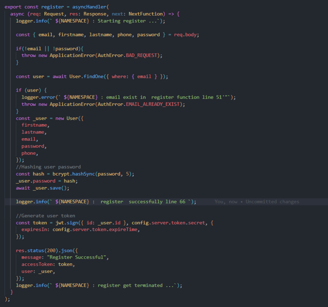Click 'jwt.sign' call
Screen dimensions: 328x307
coord(67,223)
